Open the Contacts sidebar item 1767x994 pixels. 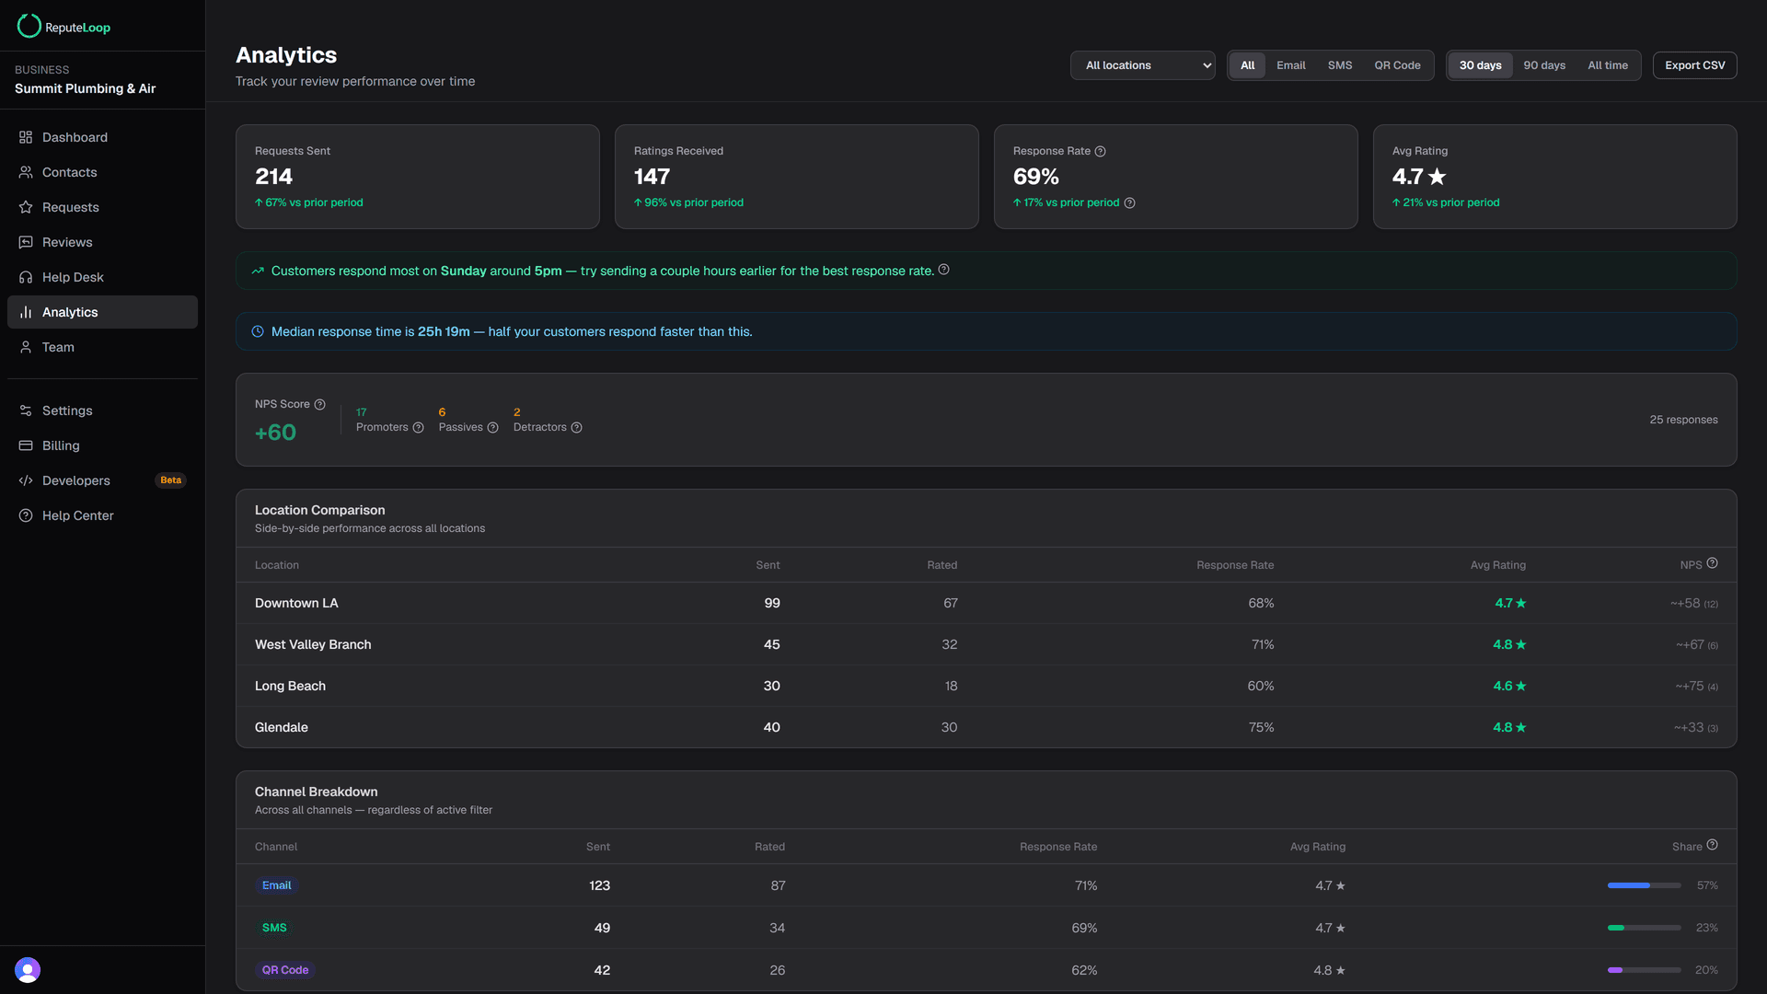[102, 172]
